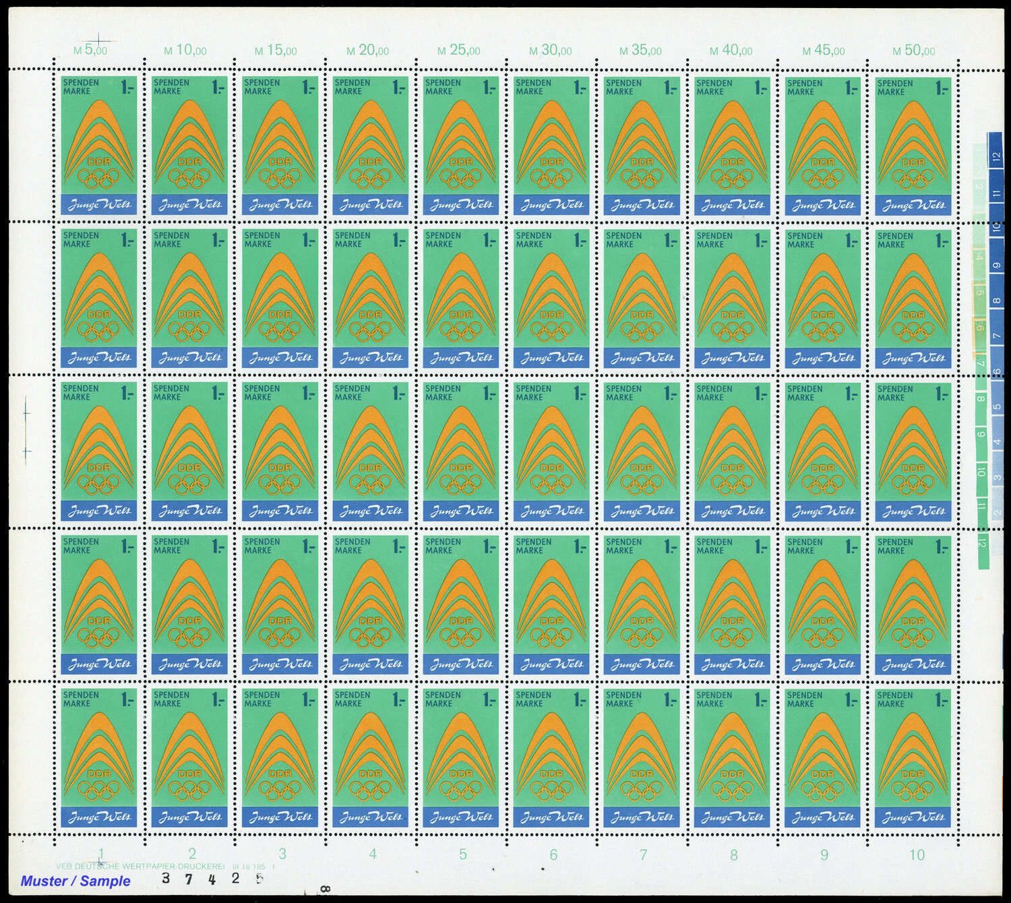Click the 'M 10,00' margin value

click(185, 51)
